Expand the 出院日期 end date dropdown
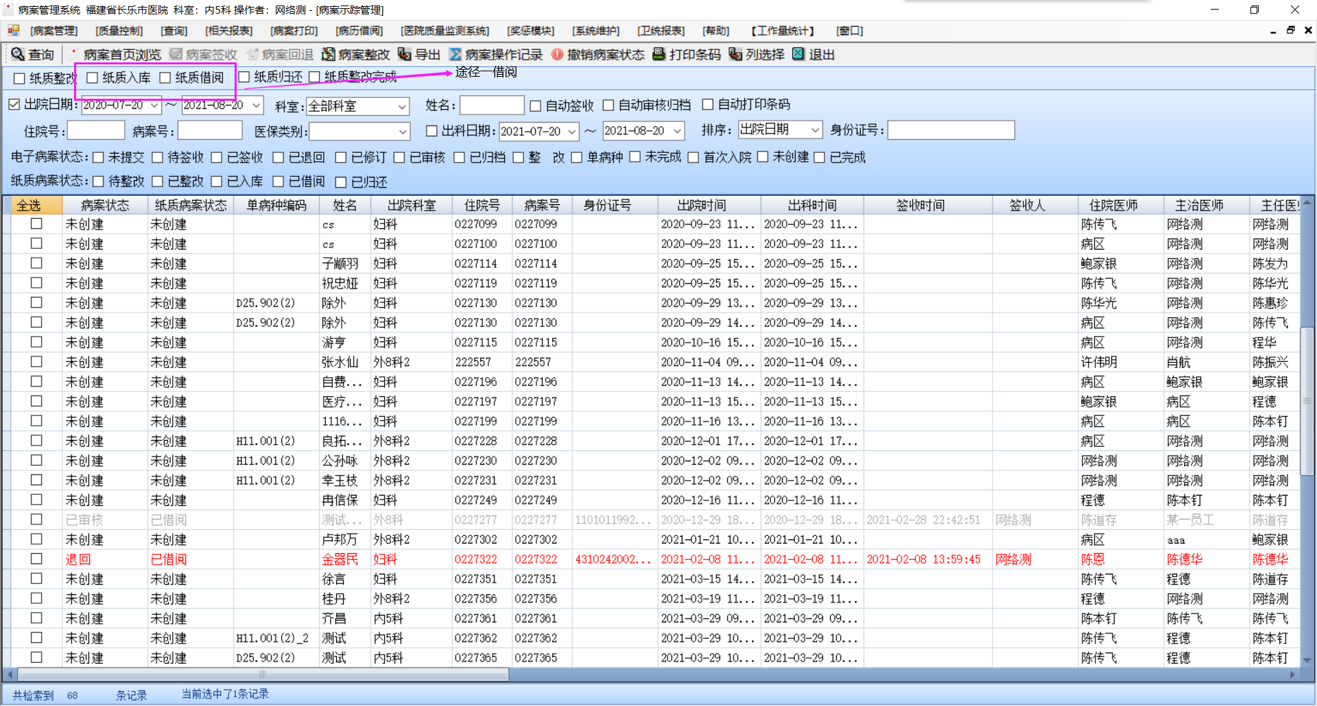 point(256,106)
